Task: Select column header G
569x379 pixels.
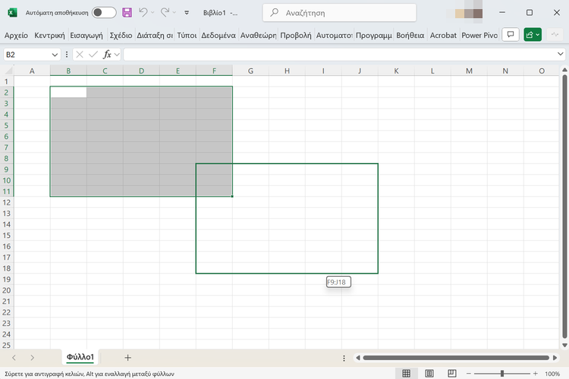Action: [250, 70]
